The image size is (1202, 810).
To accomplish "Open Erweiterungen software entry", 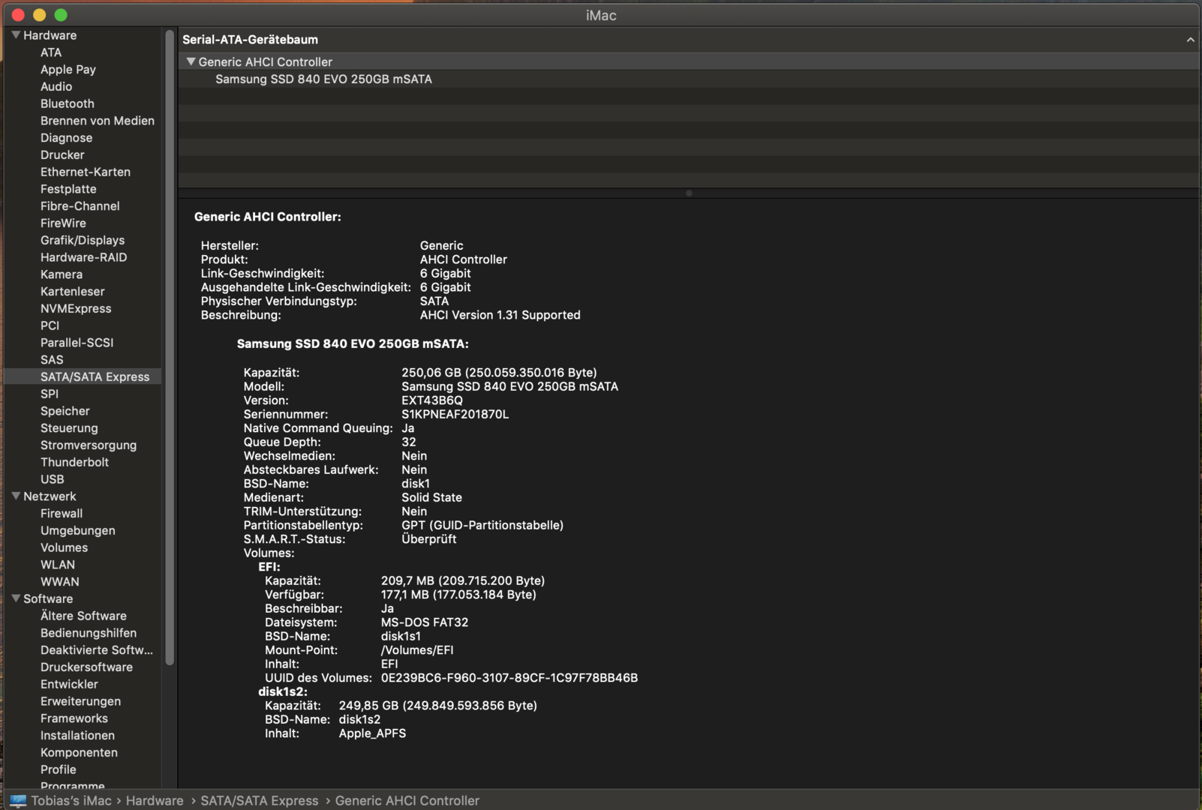I will [x=81, y=701].
